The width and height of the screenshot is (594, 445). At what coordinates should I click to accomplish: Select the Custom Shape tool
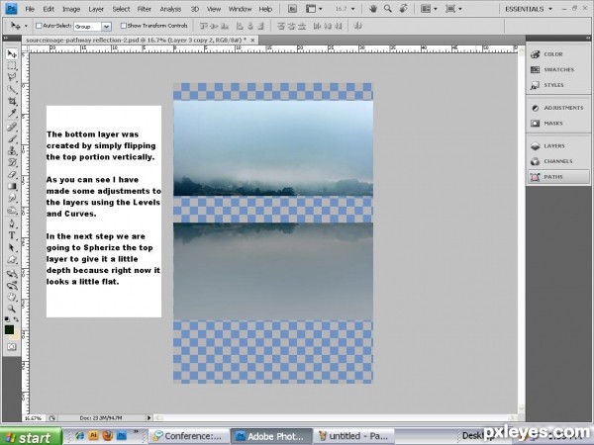click(x=12, y=259)
